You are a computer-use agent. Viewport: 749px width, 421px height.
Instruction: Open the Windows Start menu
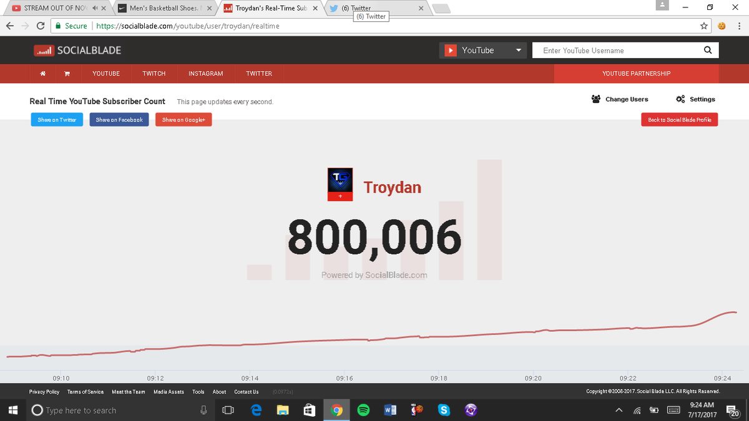[x=13, y=410]
